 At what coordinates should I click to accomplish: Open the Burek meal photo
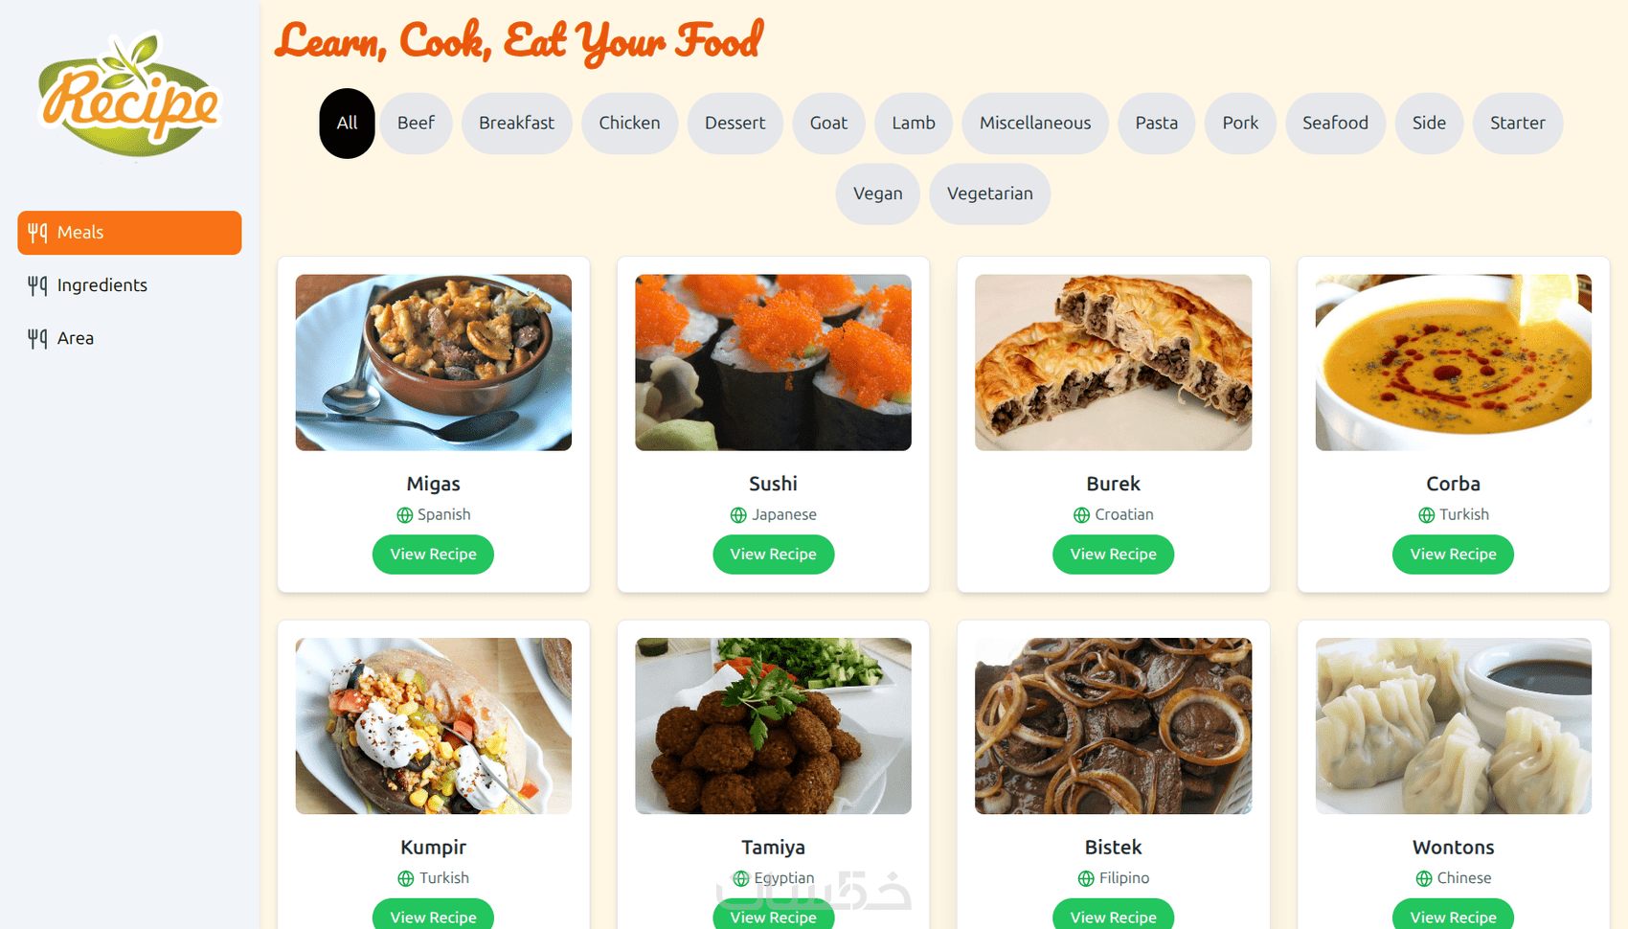(1113, 363)
